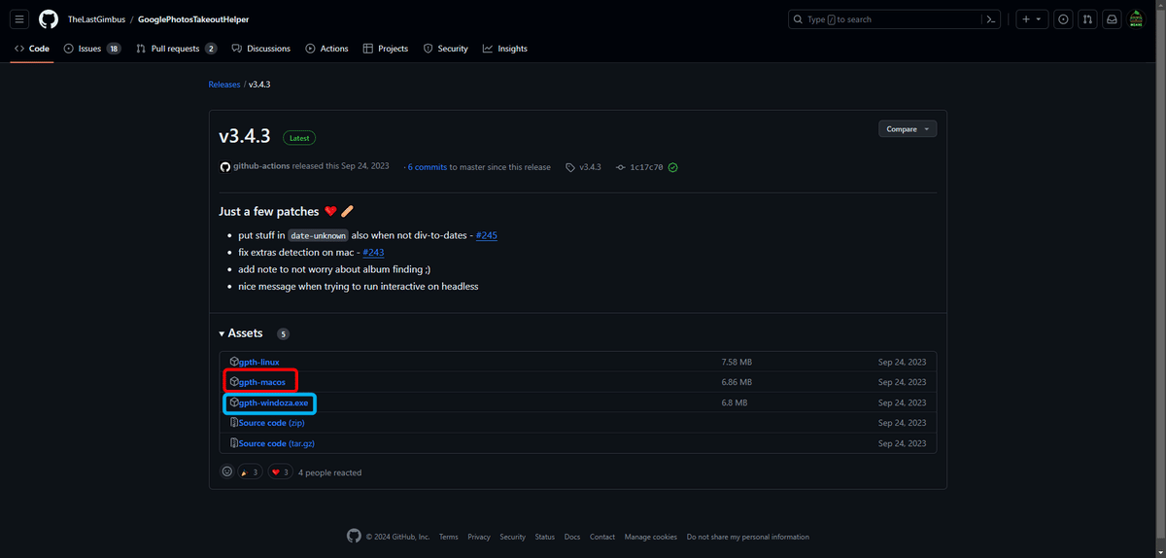
Task: Download Source code (tar.gz)
Action: click(276, 443)
